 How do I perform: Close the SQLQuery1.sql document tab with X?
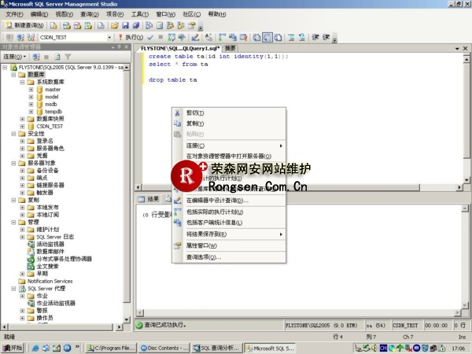coord(465,49)
